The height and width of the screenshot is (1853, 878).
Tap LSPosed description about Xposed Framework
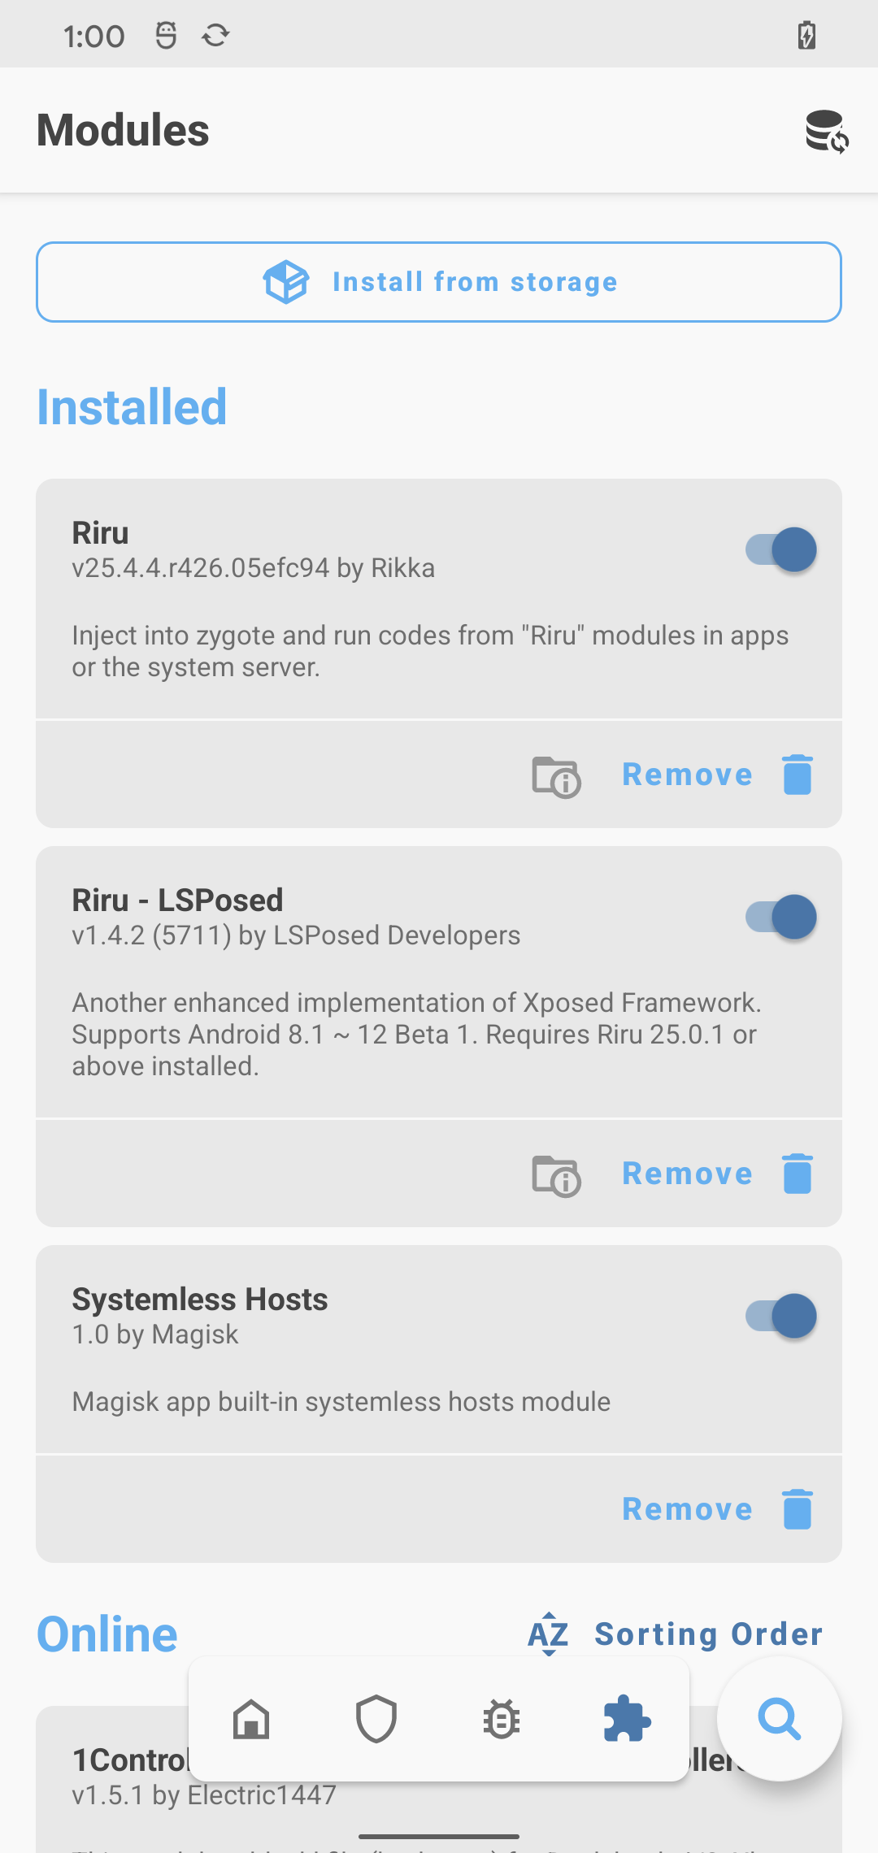(x=416, y=1034)
